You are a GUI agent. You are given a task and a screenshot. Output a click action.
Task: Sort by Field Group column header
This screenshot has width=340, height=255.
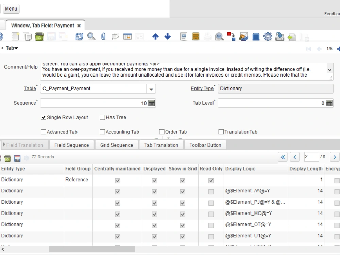pos(78,169)
